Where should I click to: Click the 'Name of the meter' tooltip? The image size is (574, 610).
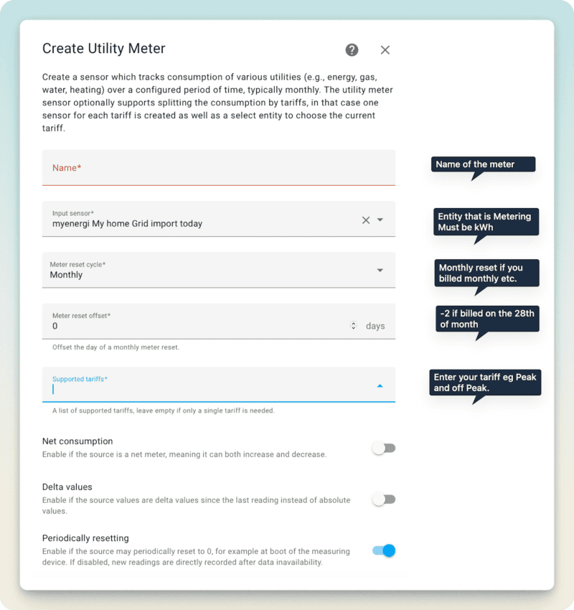tap(482, 164)
